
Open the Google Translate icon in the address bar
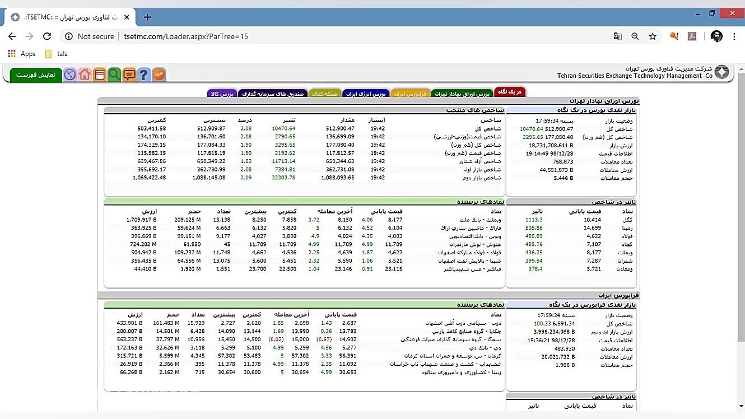618,36
